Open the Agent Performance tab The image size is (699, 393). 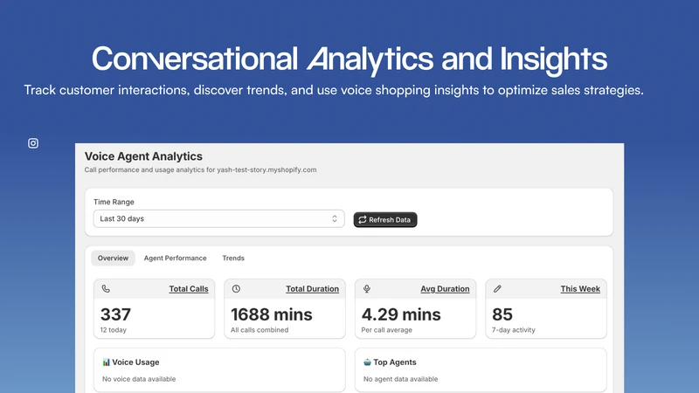[x=176, y=258]
